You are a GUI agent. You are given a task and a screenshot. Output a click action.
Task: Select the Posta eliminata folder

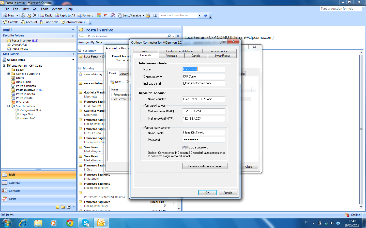pyautogui.click(x=26, y=86)
